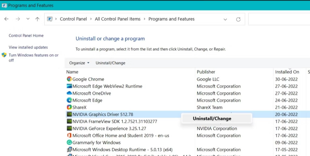This screenshot has width=310, height=156.
Task: Click the 24-06-2022 install date
Action: click(x=286, y=100)
